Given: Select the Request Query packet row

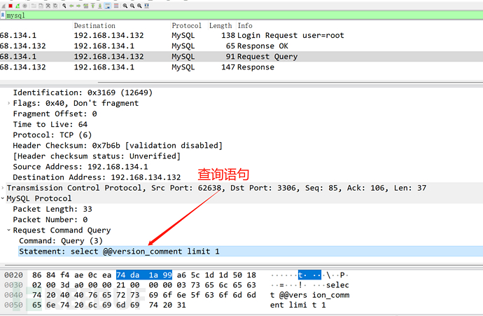Looking at the screenshot, I should pos(241,57).
